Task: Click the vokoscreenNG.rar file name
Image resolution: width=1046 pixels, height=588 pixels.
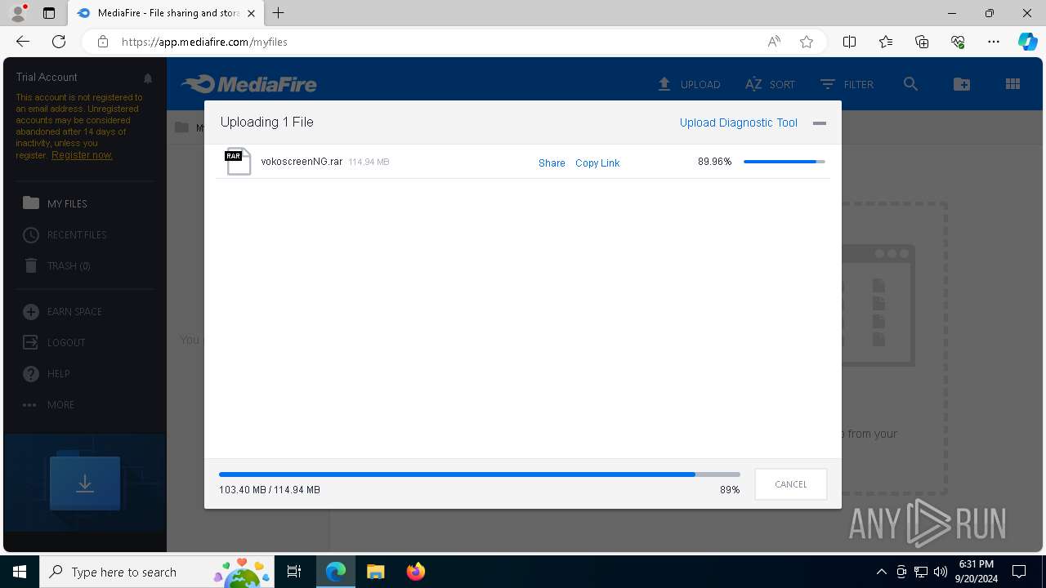Action: pyautogui.click(x=302, y=162)
